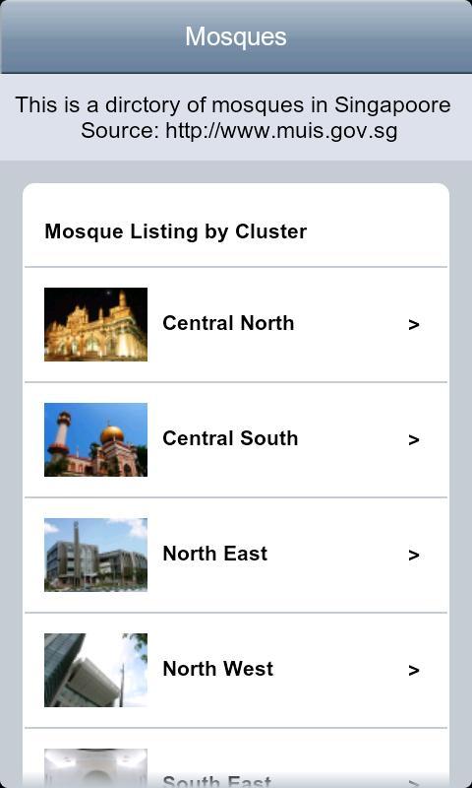This screenshot has width=472, height=788.
Task: Tap the partially visible South East label
Action: point(216,781)
